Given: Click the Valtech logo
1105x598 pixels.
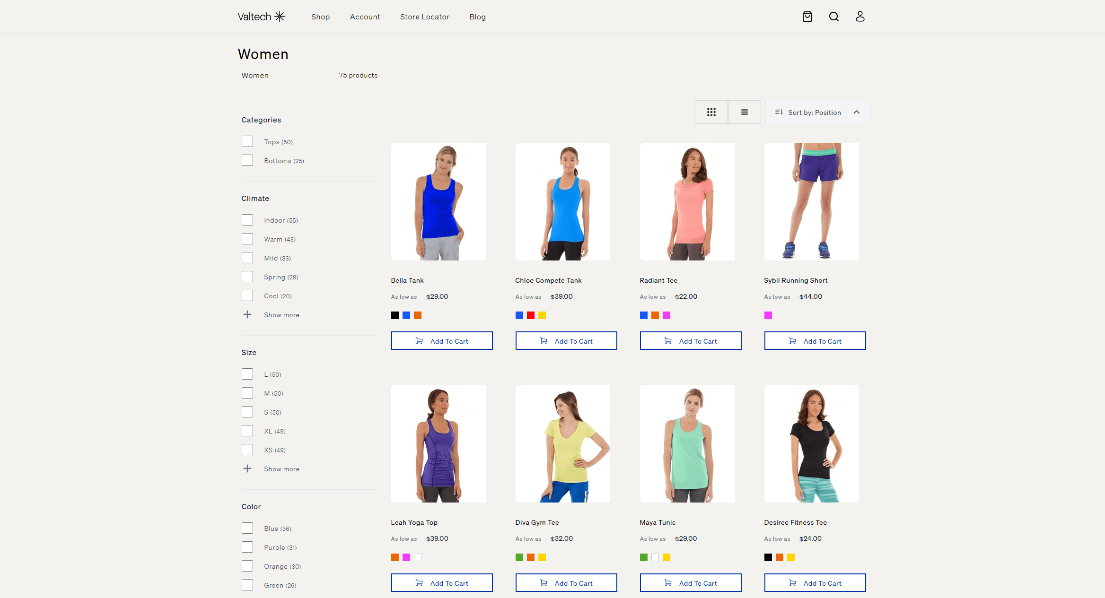Looking at the screenshot, I should pos(261,17).
